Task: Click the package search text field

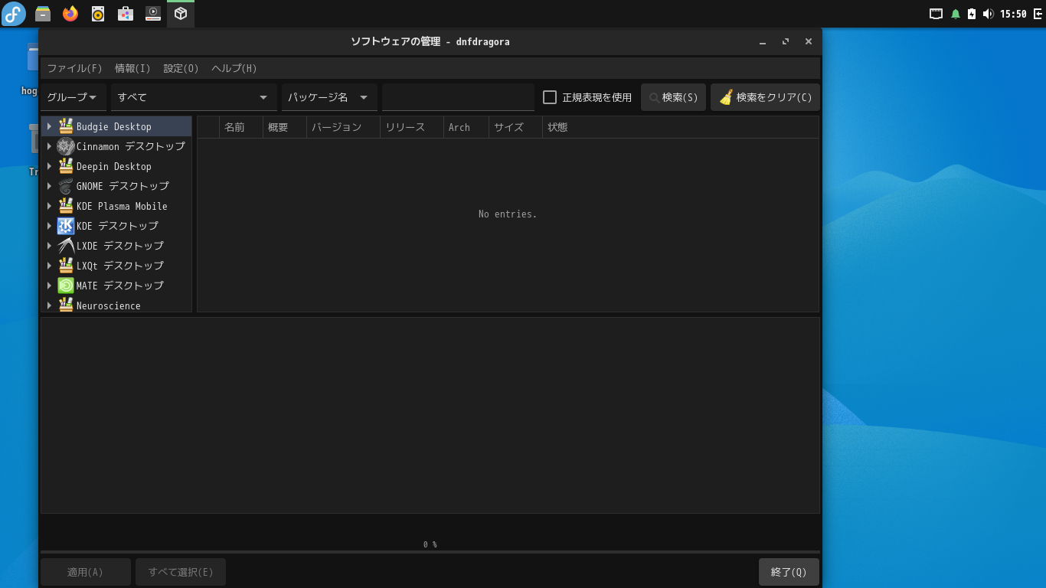Action: [x=458, y=97]
